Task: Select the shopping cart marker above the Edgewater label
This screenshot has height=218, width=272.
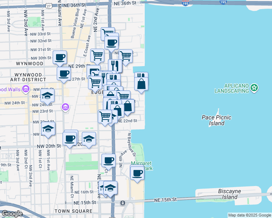Action: pos(95,84)
